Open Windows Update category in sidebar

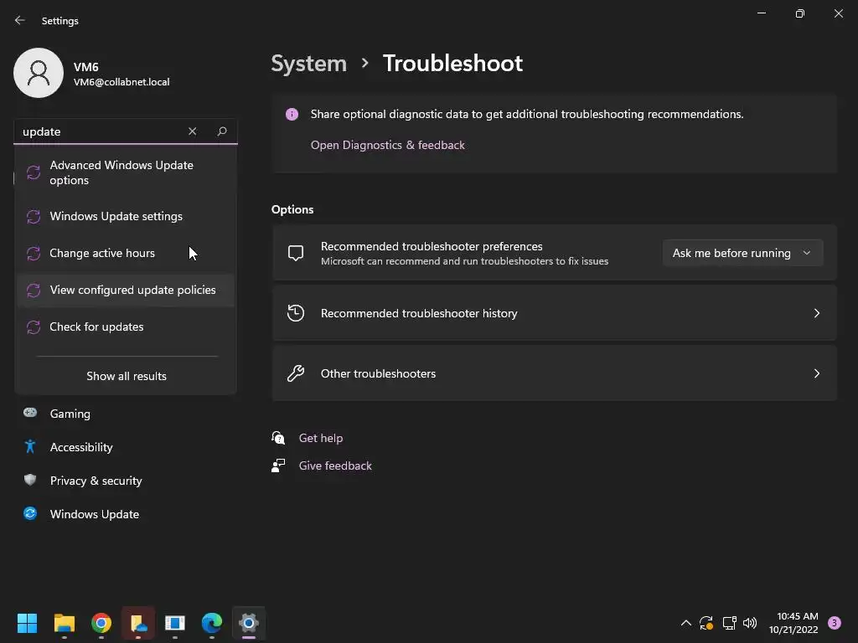coord(126,514)
